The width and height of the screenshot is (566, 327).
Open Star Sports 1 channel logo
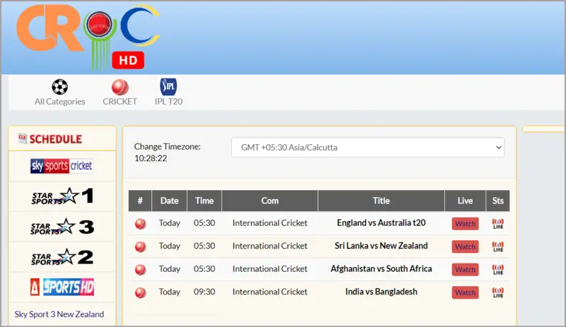click(x=62, y=196)
